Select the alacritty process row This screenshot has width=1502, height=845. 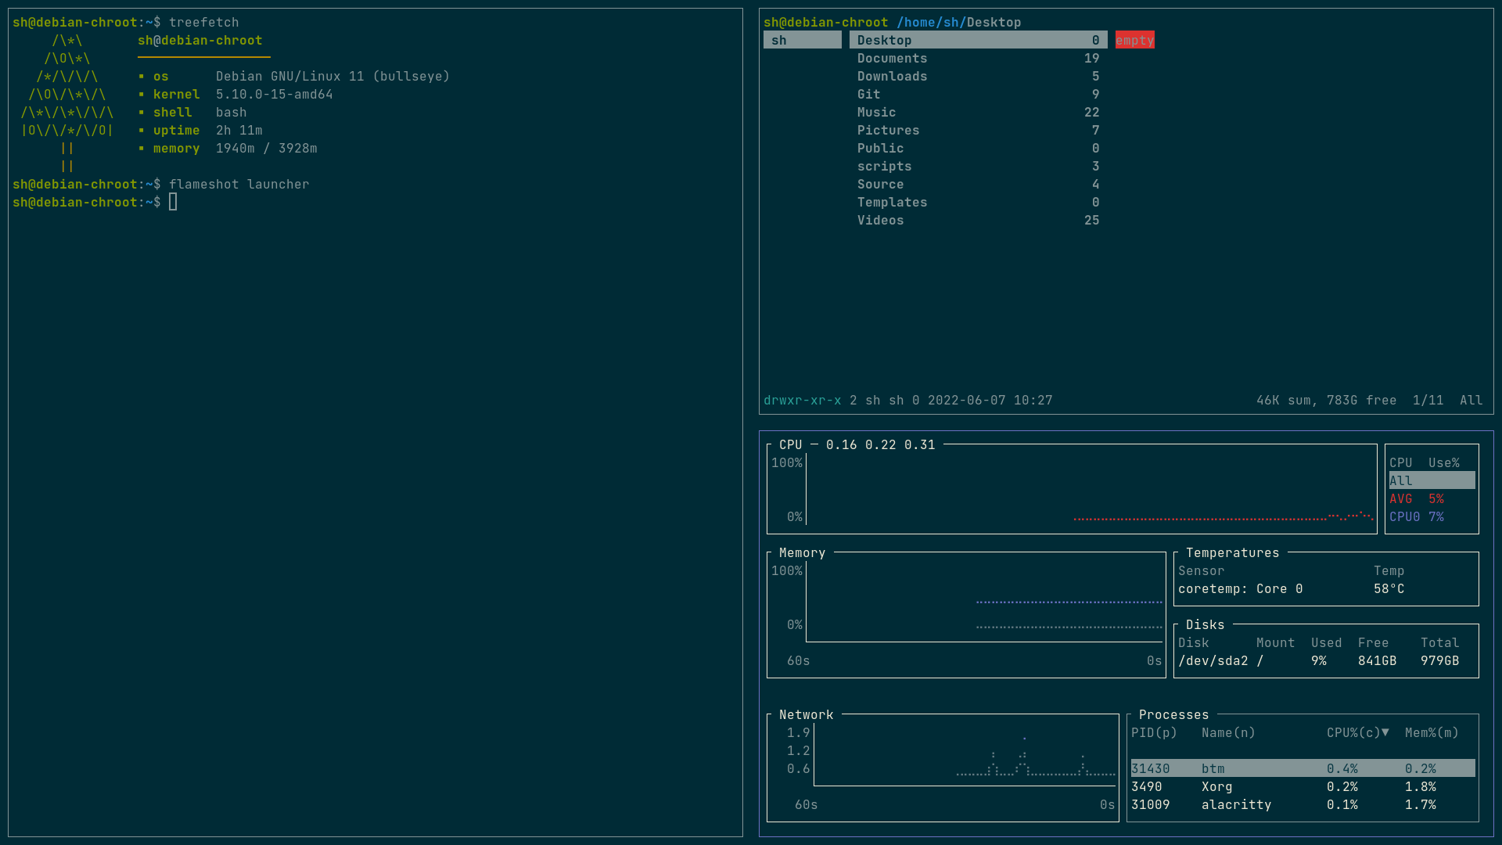point(1236,805)
